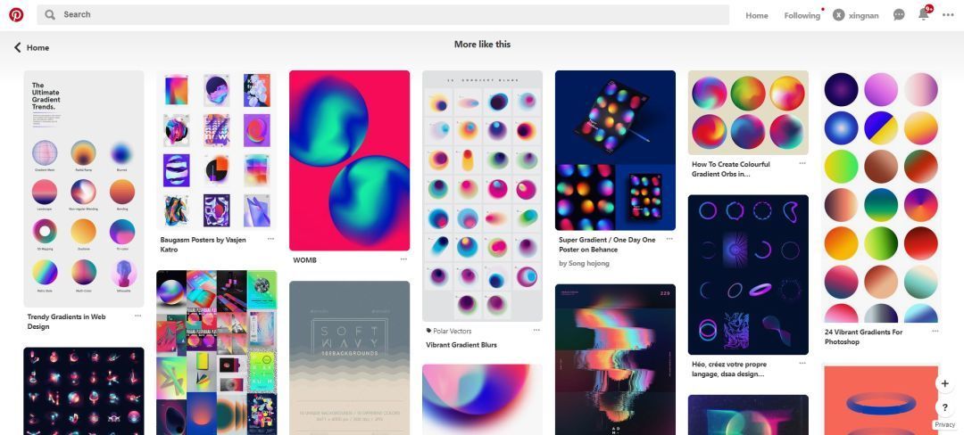Open the three-dot account menu in header

click(x=948, y=15)
